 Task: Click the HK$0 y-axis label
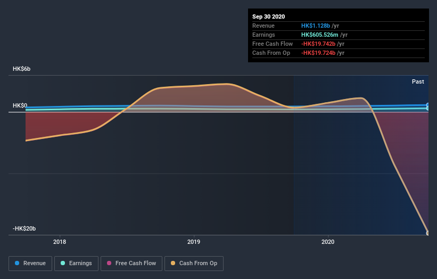coord(20,105)
